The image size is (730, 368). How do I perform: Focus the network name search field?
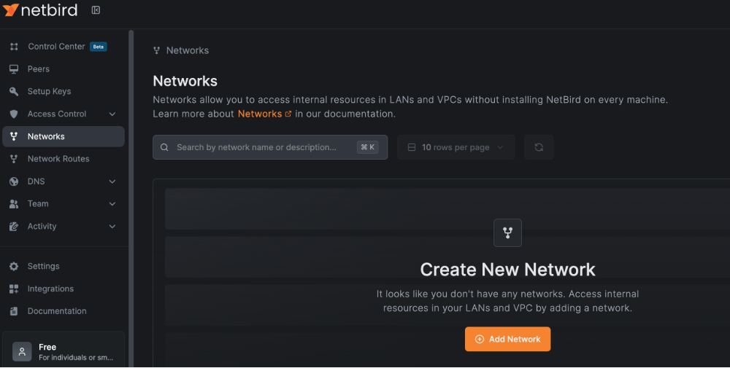263,147
